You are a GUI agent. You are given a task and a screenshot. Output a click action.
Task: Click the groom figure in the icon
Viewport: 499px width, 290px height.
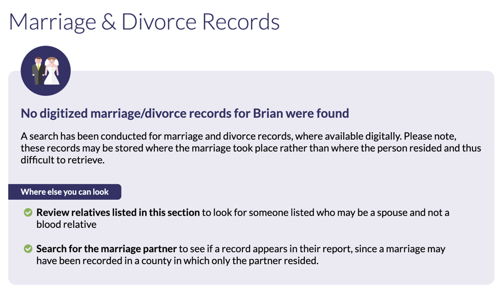(38, 71)
